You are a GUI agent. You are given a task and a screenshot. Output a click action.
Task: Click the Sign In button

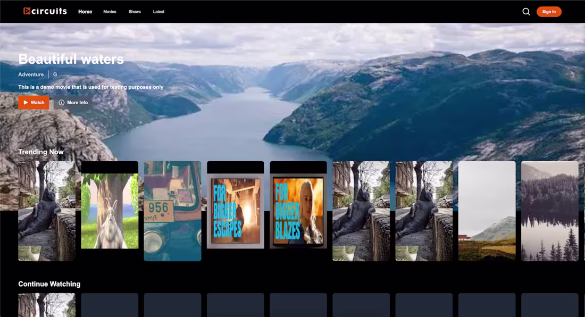(x=549, y=11)
